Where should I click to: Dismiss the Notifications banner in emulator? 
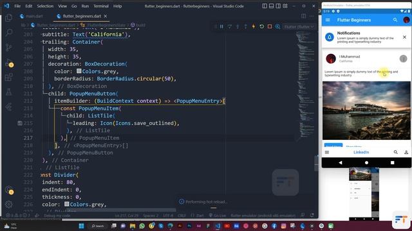(404, 37)
